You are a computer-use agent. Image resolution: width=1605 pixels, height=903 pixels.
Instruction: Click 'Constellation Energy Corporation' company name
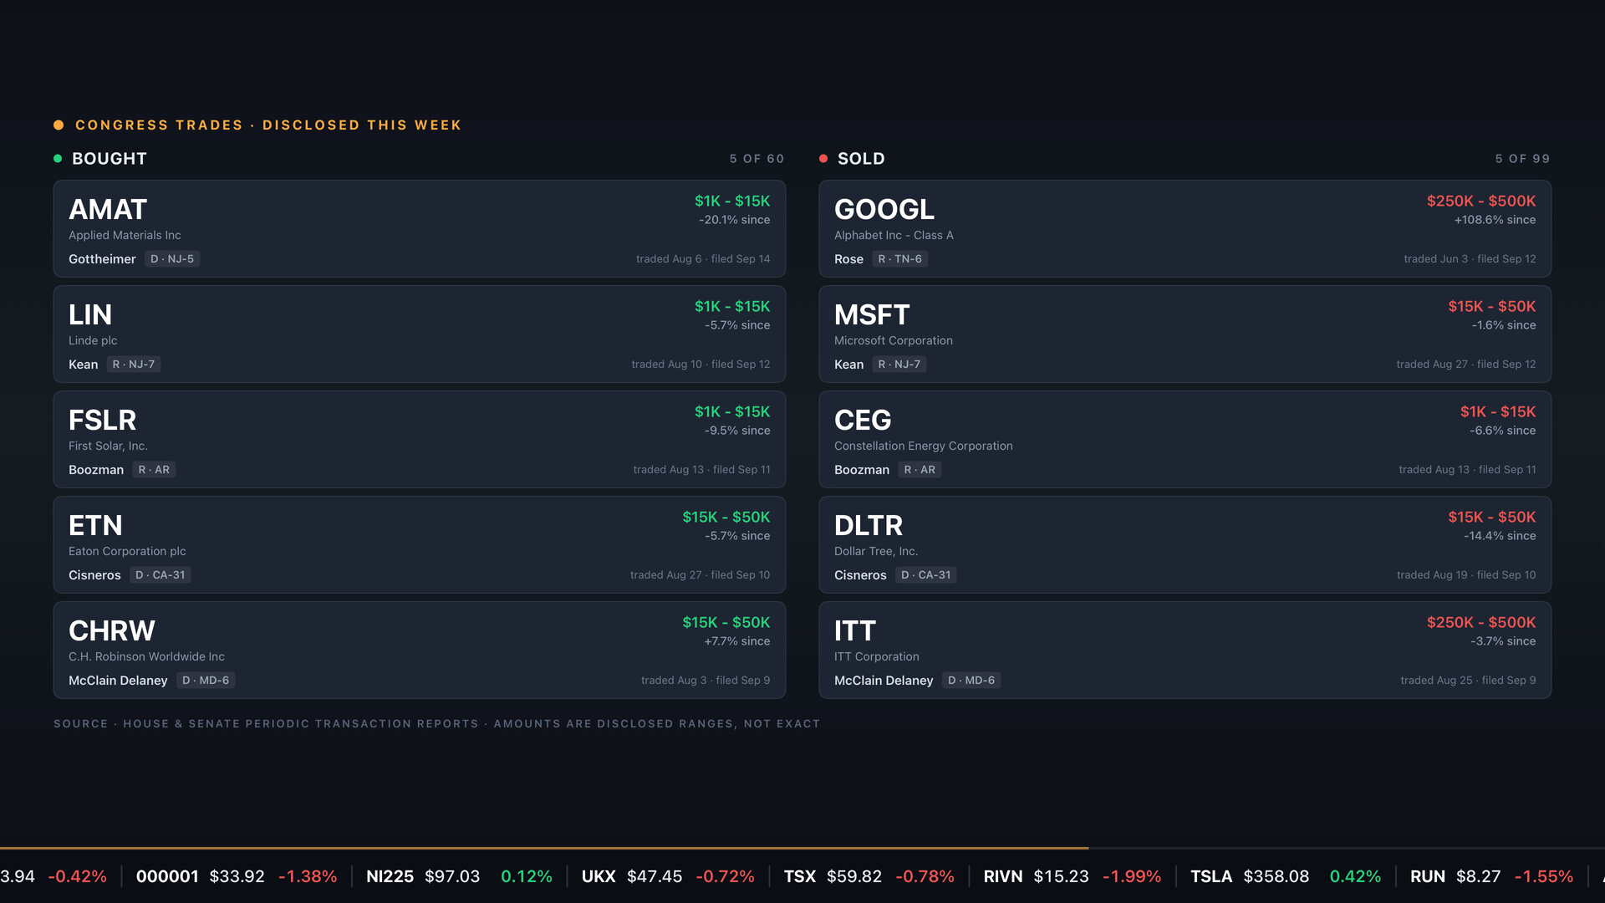[923, 446]
